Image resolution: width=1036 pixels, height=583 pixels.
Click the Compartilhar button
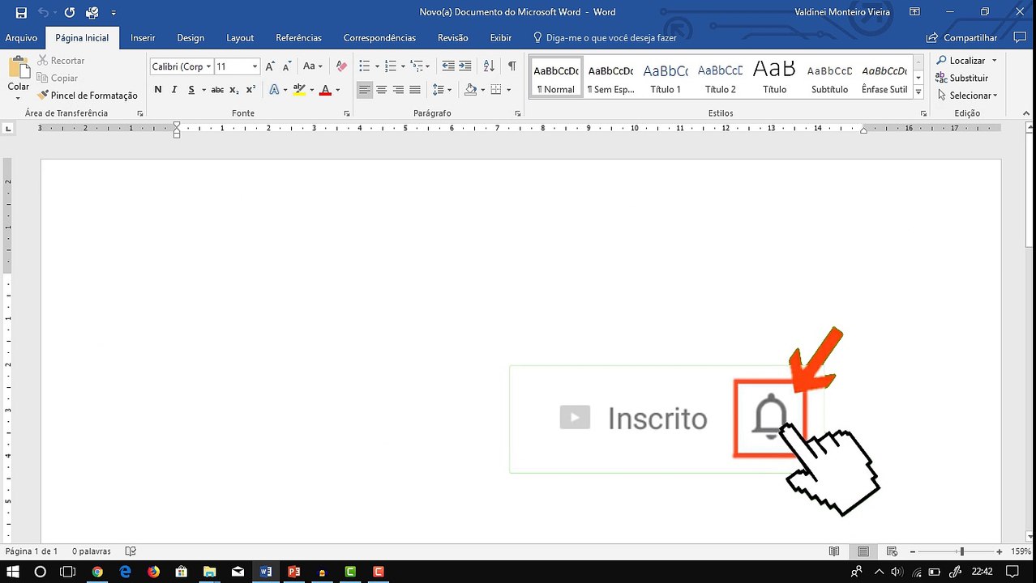click(962, 37)
